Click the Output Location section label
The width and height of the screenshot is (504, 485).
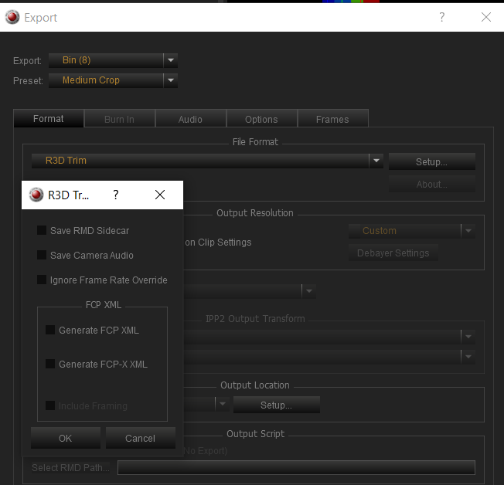(255, 385)
